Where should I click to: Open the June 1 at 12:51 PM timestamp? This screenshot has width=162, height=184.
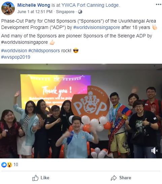(35, 12)
